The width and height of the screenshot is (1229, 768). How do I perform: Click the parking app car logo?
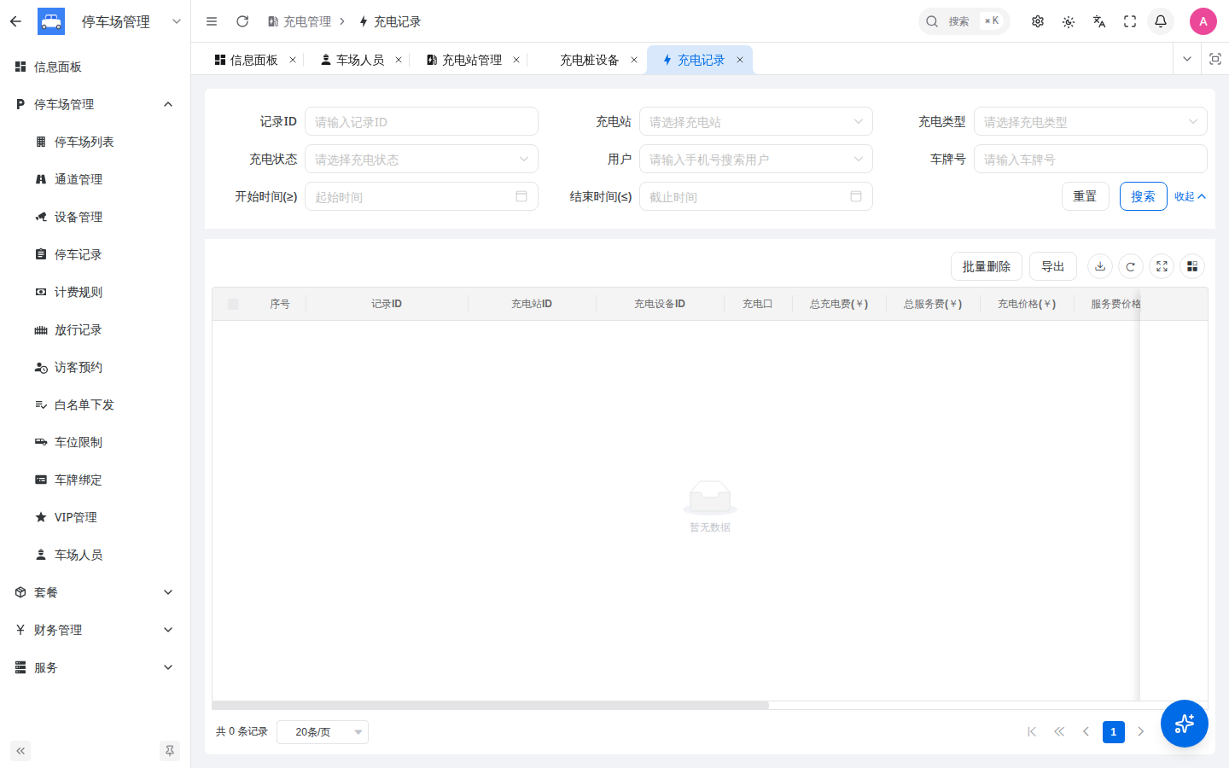click(x=51, y=21)
